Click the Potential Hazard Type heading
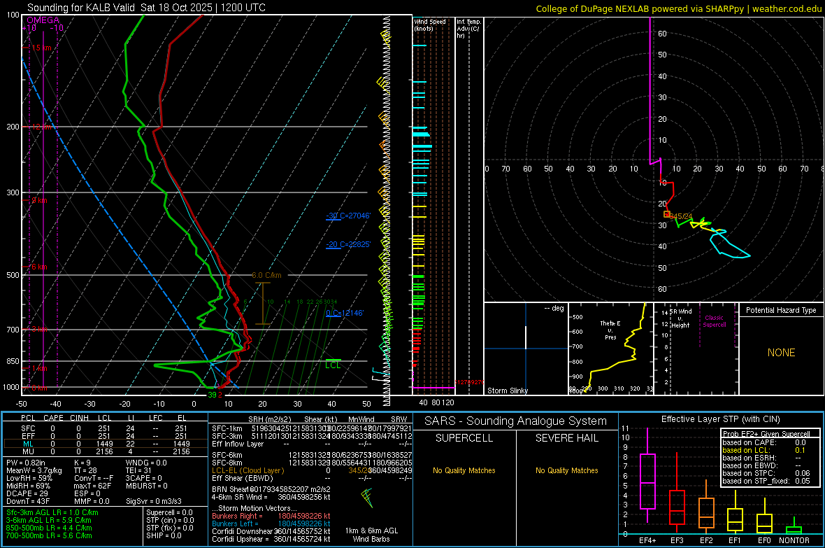 [781, 310]
